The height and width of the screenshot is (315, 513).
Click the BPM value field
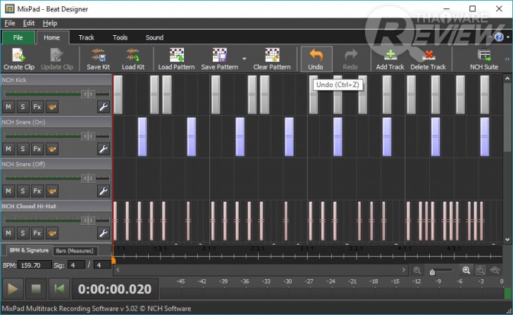click(35, 265)
